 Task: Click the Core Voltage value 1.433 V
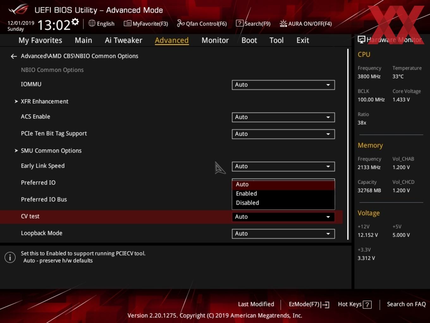coord(401,99)
